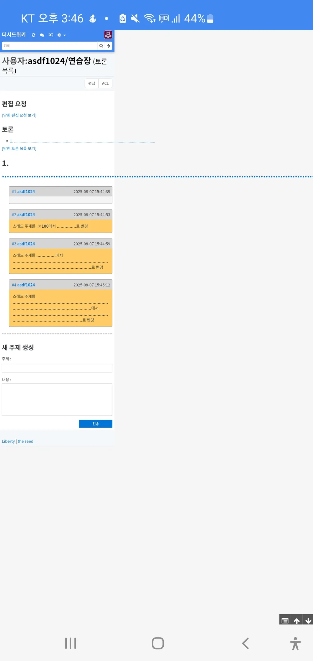Viewport: 313px width, 661px height.
Task: Expand the gear tools dropdown in navbar
Action: click(61, 35)
